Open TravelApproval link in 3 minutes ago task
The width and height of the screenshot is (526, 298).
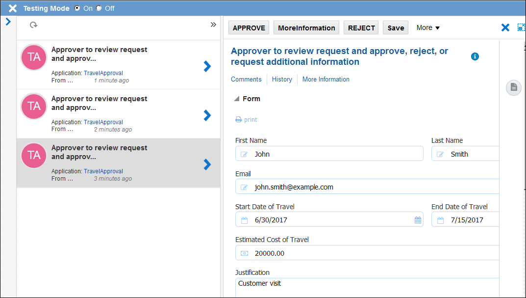(x=103, y=171)
